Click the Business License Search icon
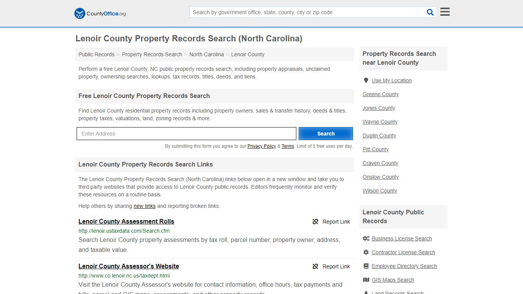Image resolution: width=523 pixels, height=294 pixels. click(x=366, y=238)
